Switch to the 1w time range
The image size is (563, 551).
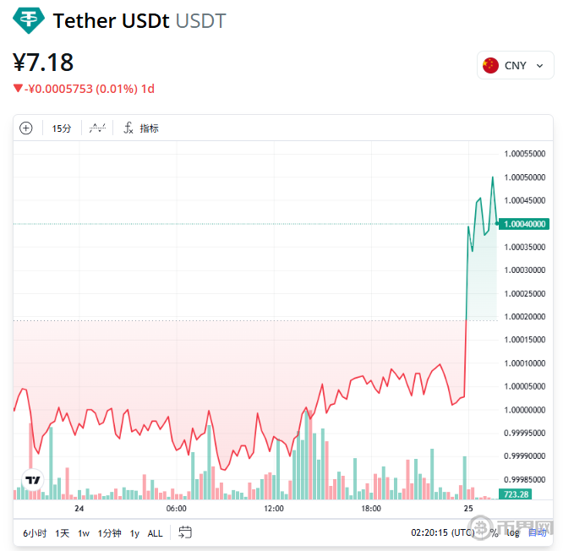pos(84,533)
